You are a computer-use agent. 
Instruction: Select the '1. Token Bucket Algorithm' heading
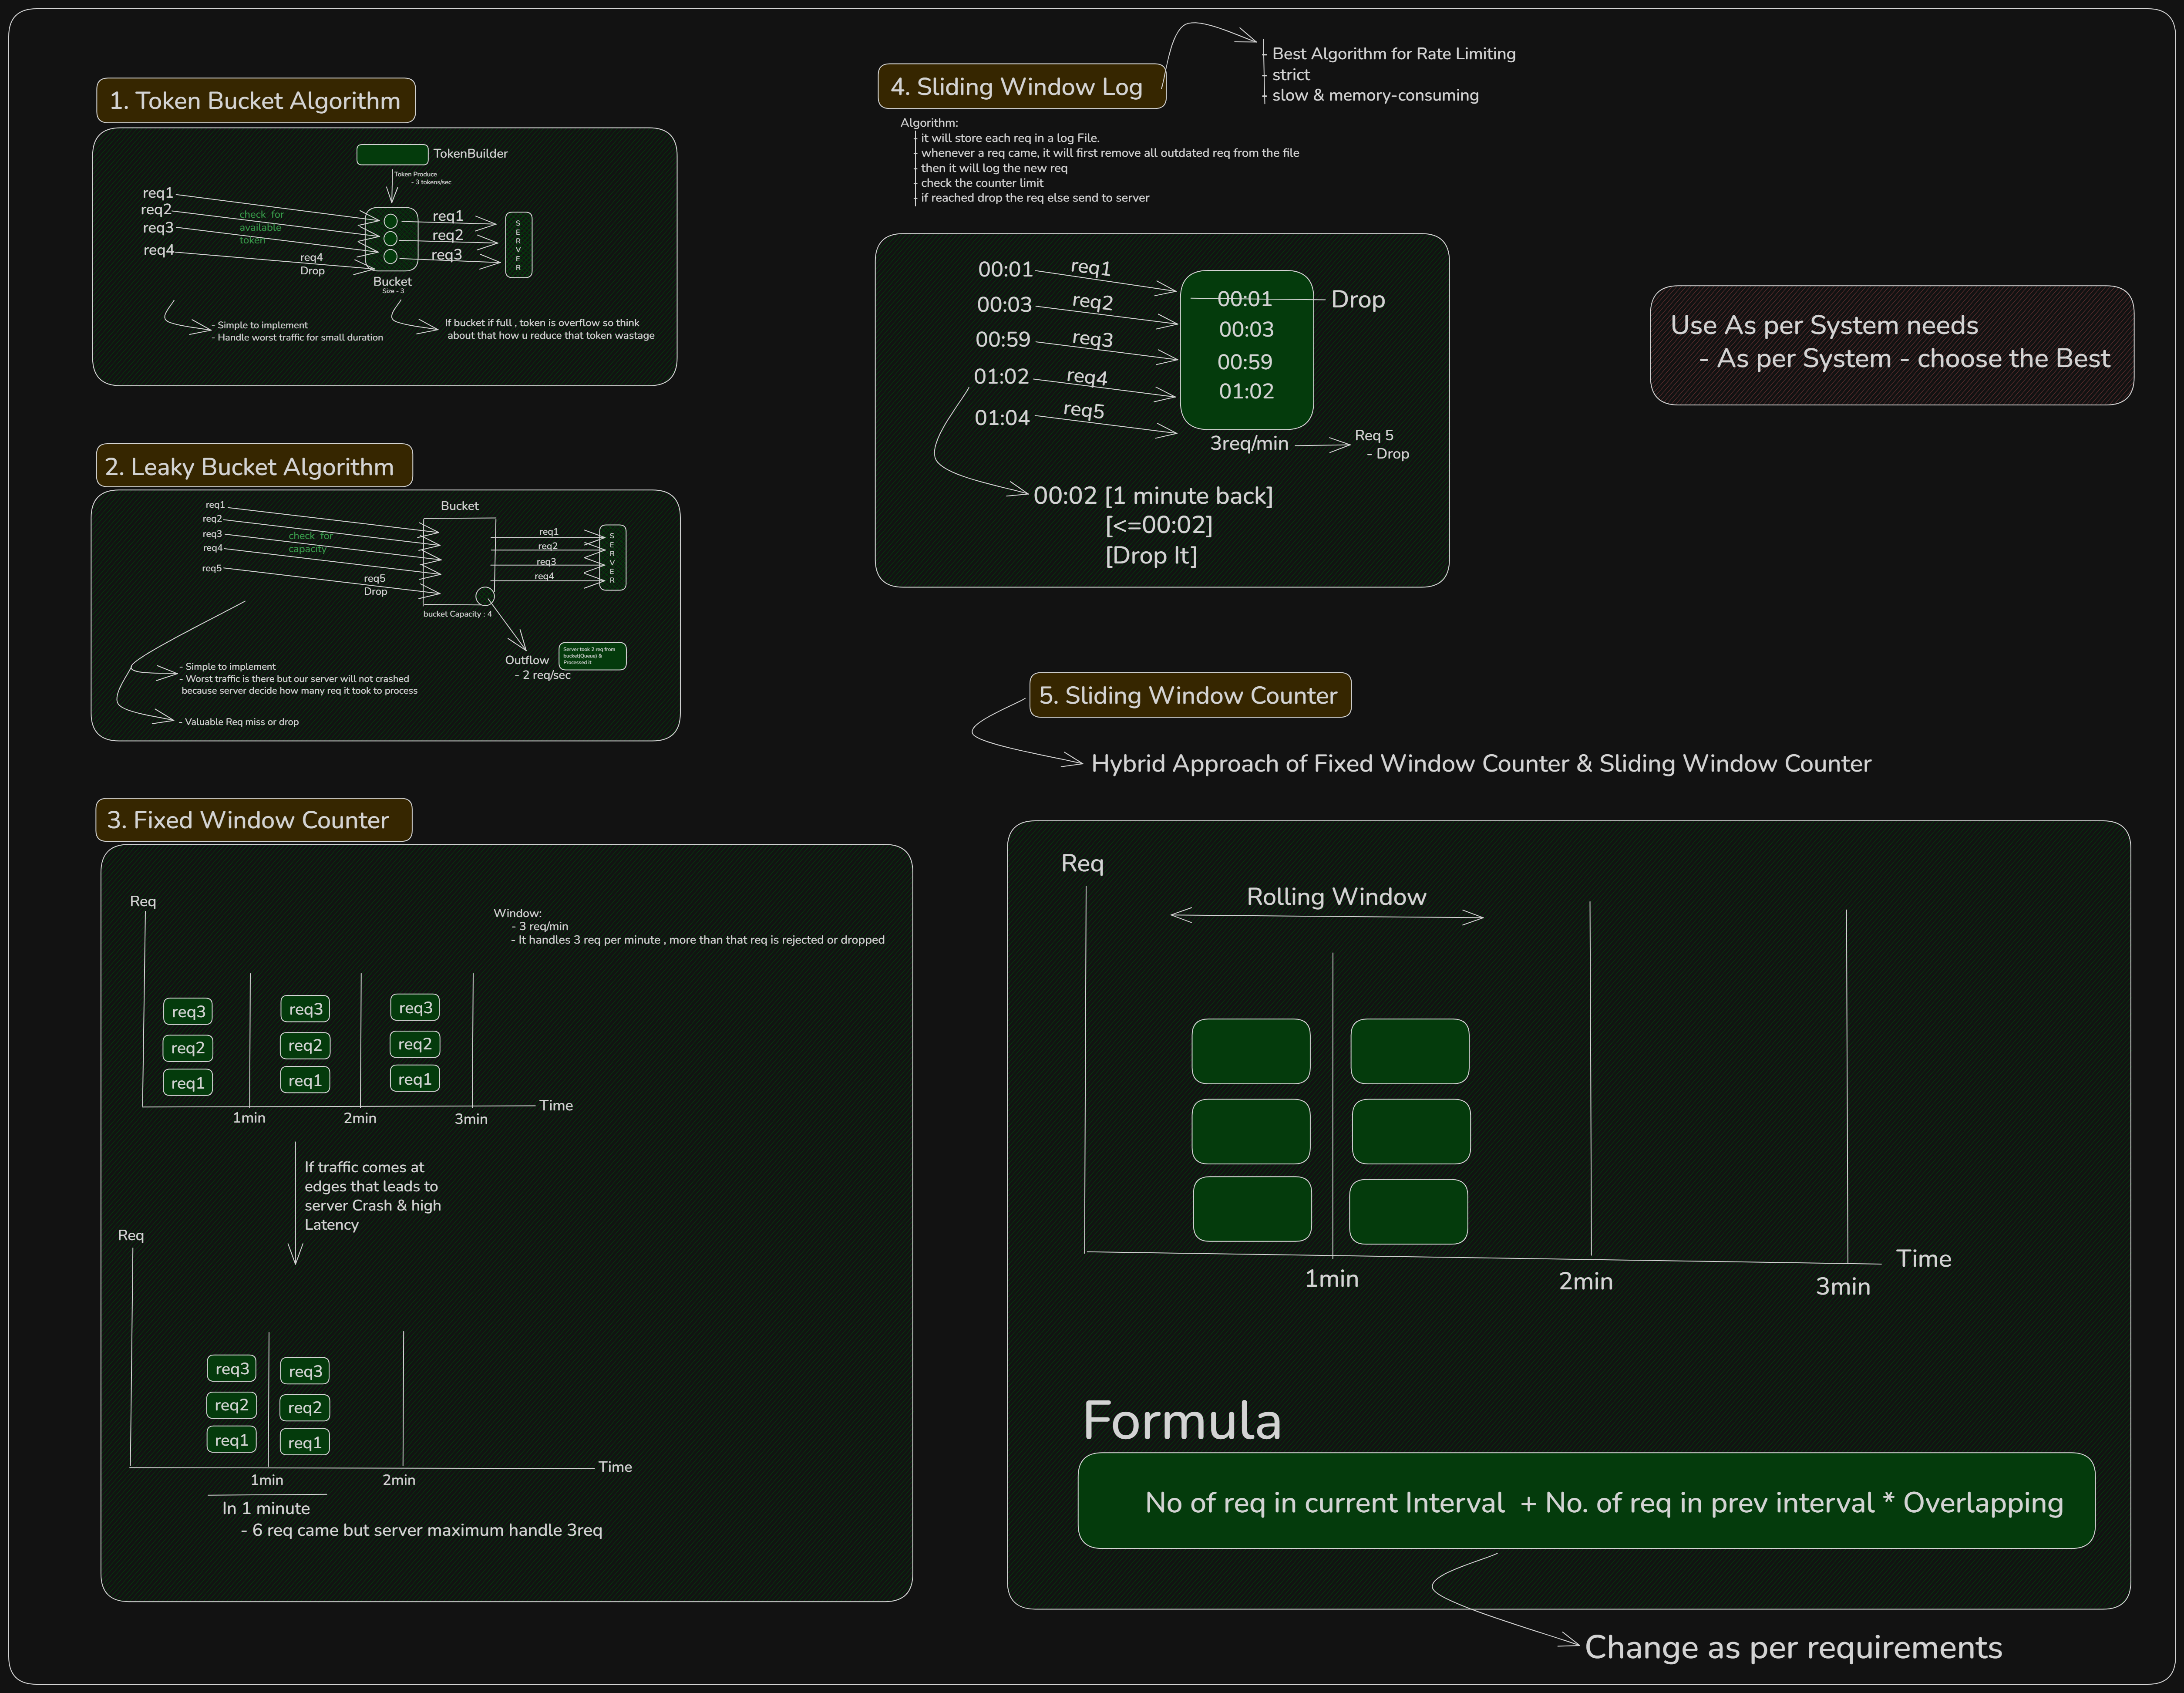coord(256,101)
